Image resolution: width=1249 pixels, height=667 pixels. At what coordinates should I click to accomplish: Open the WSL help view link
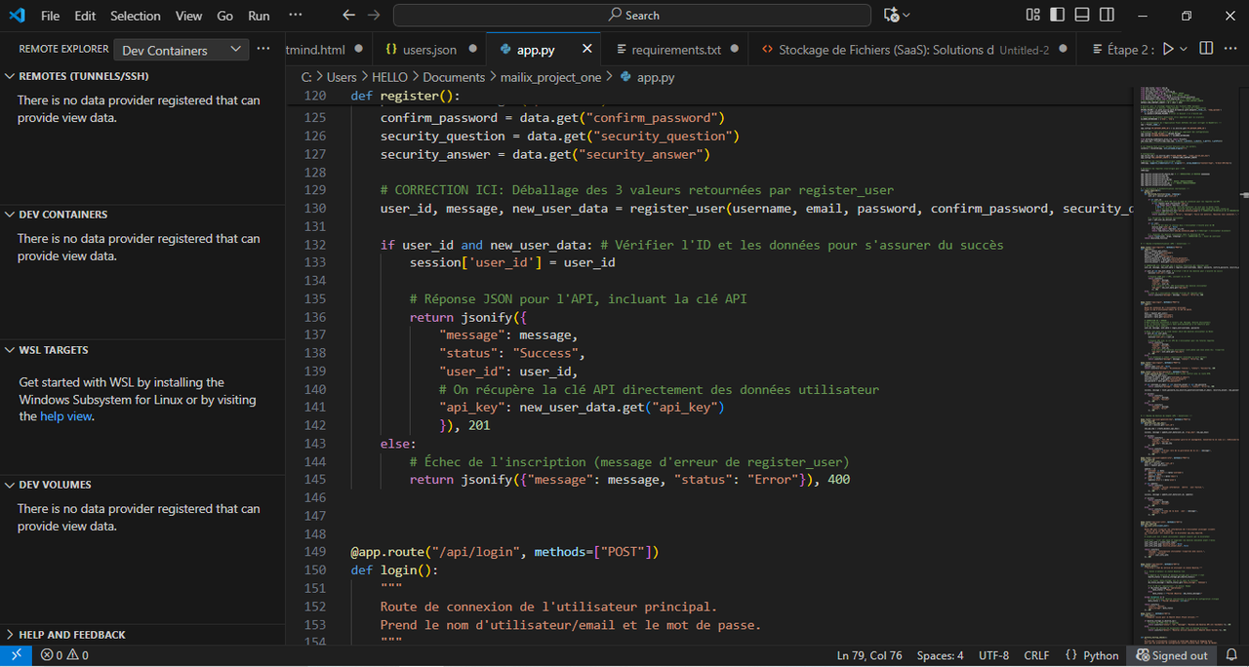click(66, 416)
